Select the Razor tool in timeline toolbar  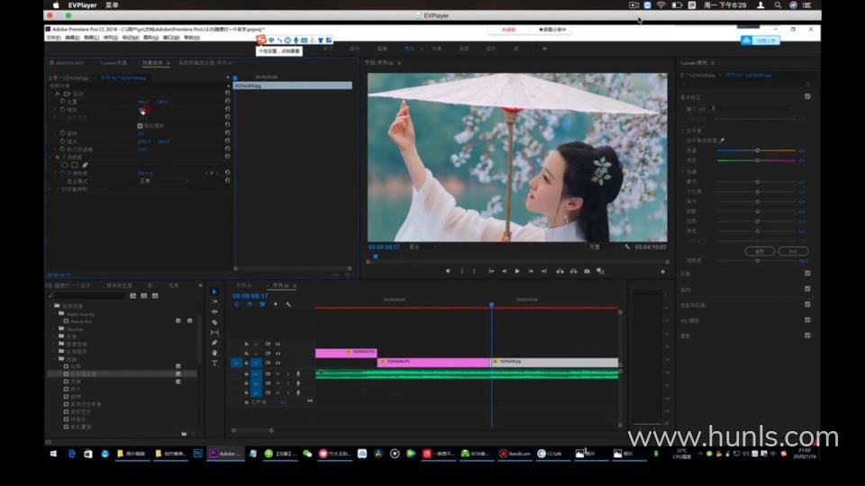pos(214,322)
